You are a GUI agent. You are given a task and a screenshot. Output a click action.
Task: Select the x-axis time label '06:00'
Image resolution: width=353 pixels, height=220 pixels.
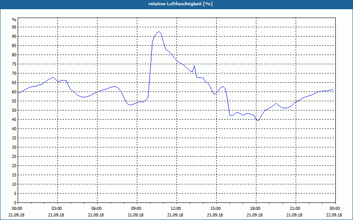click(x=97, y=209)
